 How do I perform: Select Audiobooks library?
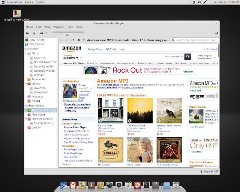(x=38, y=79)
